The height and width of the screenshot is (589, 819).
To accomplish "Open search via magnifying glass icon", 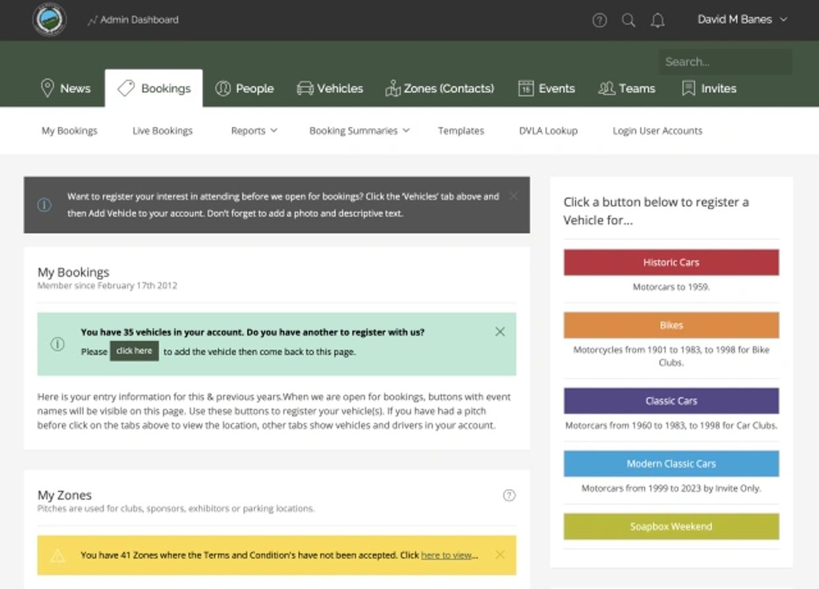I will 628,20.
